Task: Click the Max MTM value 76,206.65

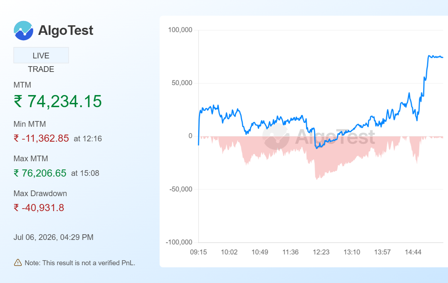Action: [44, 173]
